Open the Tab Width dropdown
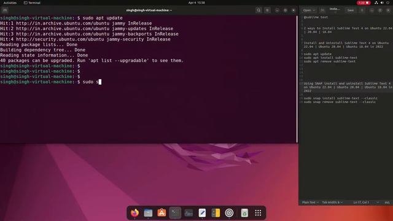The width and height of the screenshot is (393, 221). click(332, 203)
